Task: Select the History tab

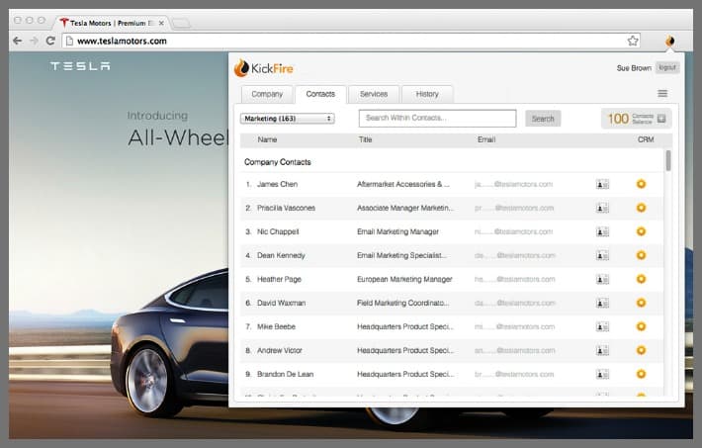Action: [427, 94]
